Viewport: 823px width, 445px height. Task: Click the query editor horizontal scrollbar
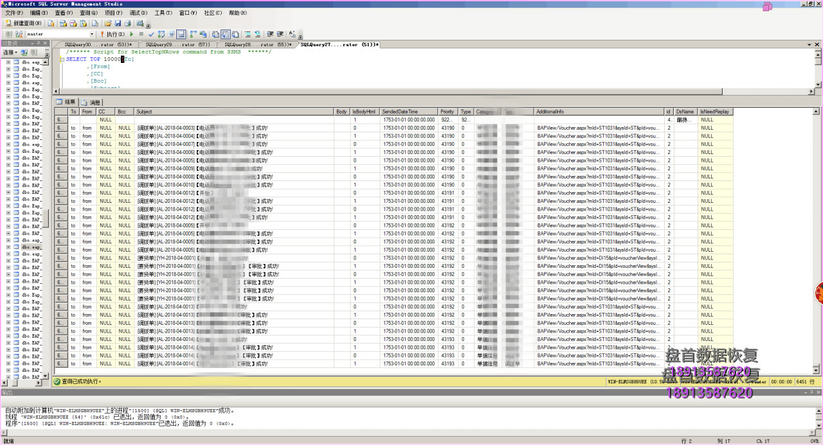pyautogui.click(x=434, y=91)
